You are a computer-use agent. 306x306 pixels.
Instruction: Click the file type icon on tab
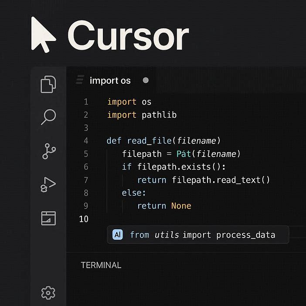(80, 80)
